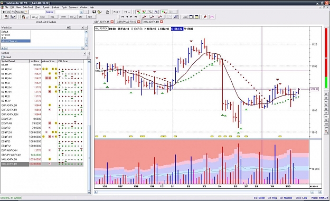Jump to last bar playback control
This screenshot has width=330, height=201.
pos(136,17)
